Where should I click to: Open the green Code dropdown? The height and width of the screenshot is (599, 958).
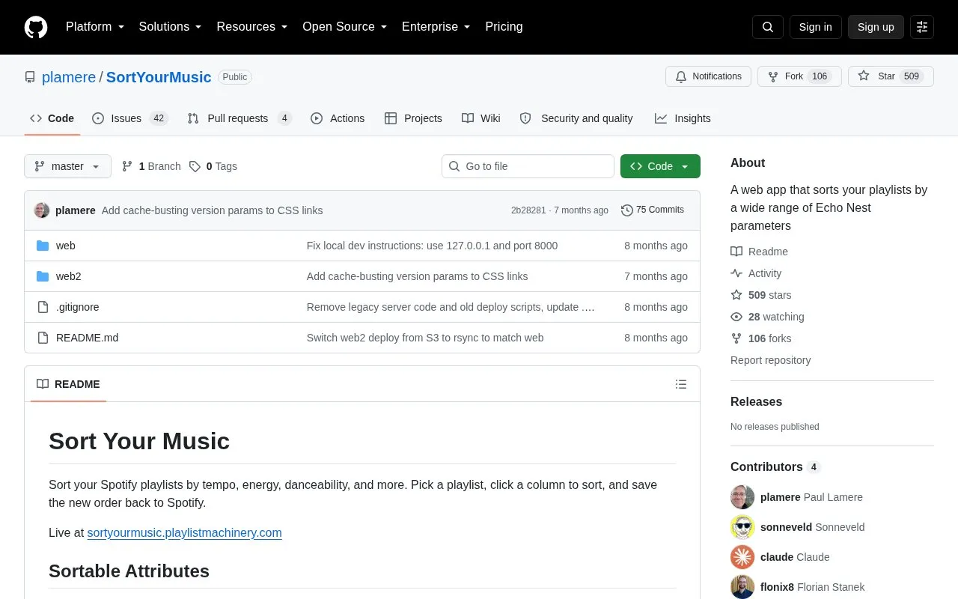pyautogui.click(x=660, y=166)
